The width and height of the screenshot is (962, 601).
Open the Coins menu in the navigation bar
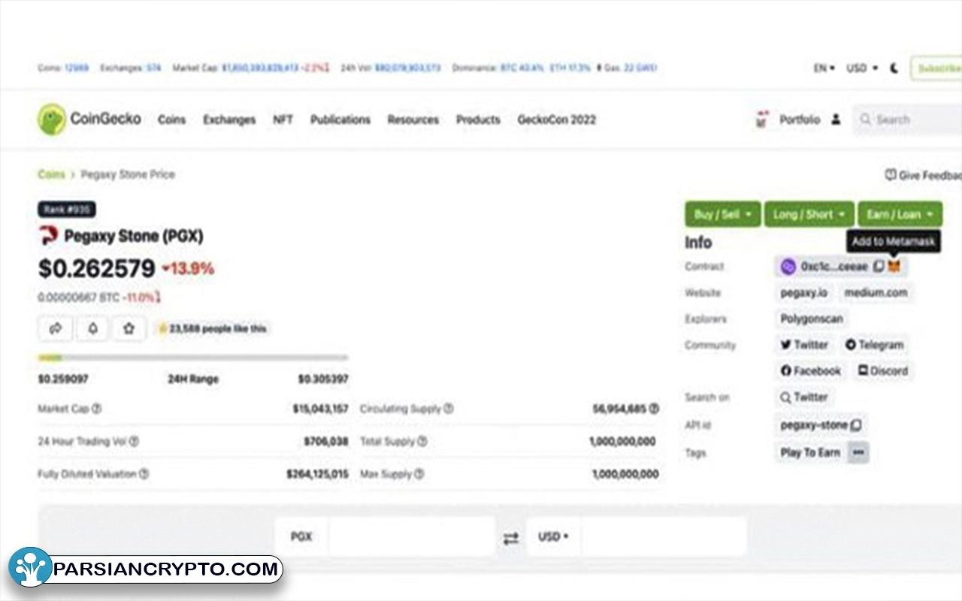(x=171, y=119)
